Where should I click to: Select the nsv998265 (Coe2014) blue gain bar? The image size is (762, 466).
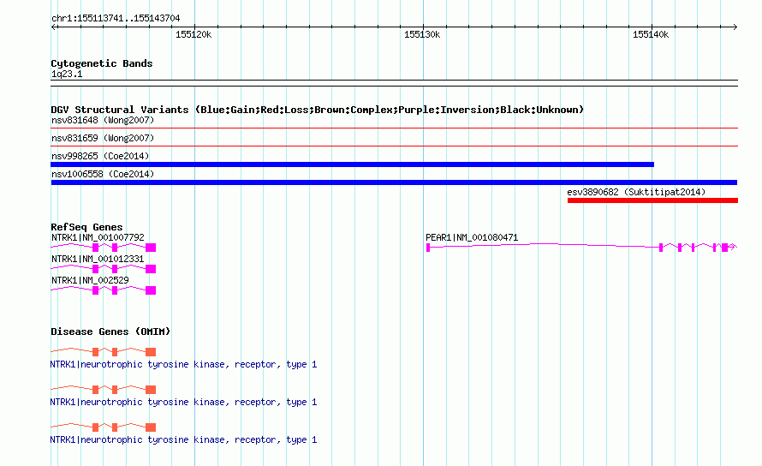[353, 164]
